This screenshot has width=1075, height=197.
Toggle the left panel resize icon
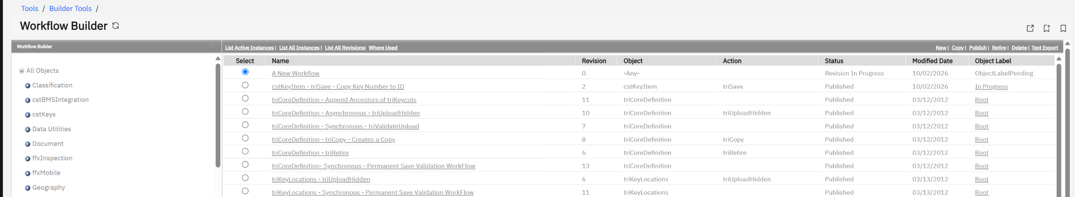(212, 46)
